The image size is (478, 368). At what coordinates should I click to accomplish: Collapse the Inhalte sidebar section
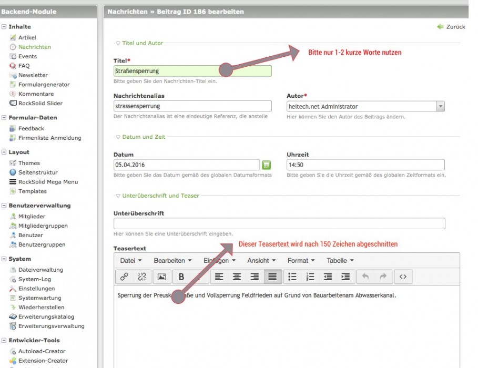coord(4,27)
